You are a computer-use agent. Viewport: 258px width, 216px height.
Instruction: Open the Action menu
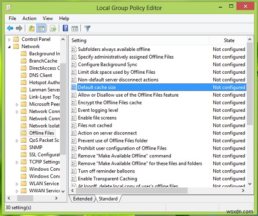coord(29,18)
